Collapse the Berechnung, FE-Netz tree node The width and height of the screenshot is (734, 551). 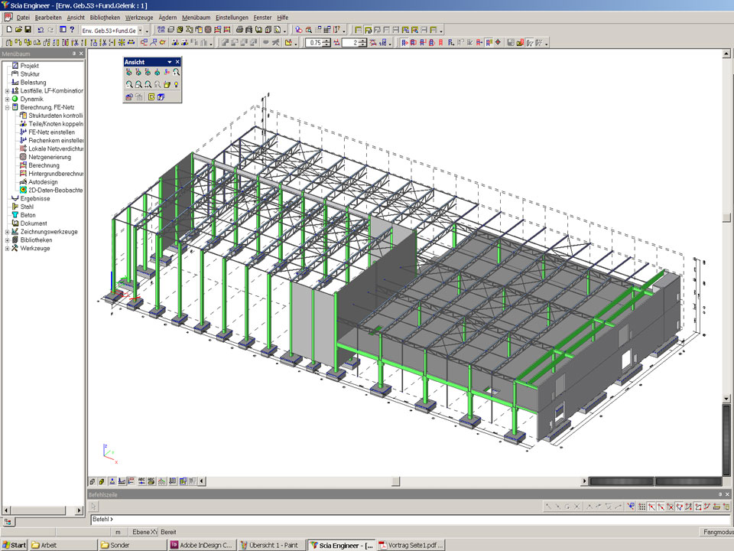7,107
